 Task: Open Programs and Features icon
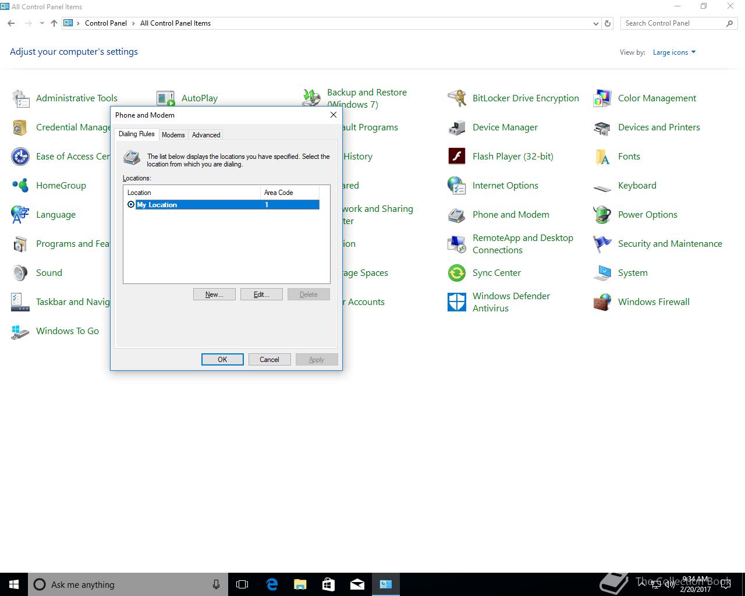tap(20, 244)
